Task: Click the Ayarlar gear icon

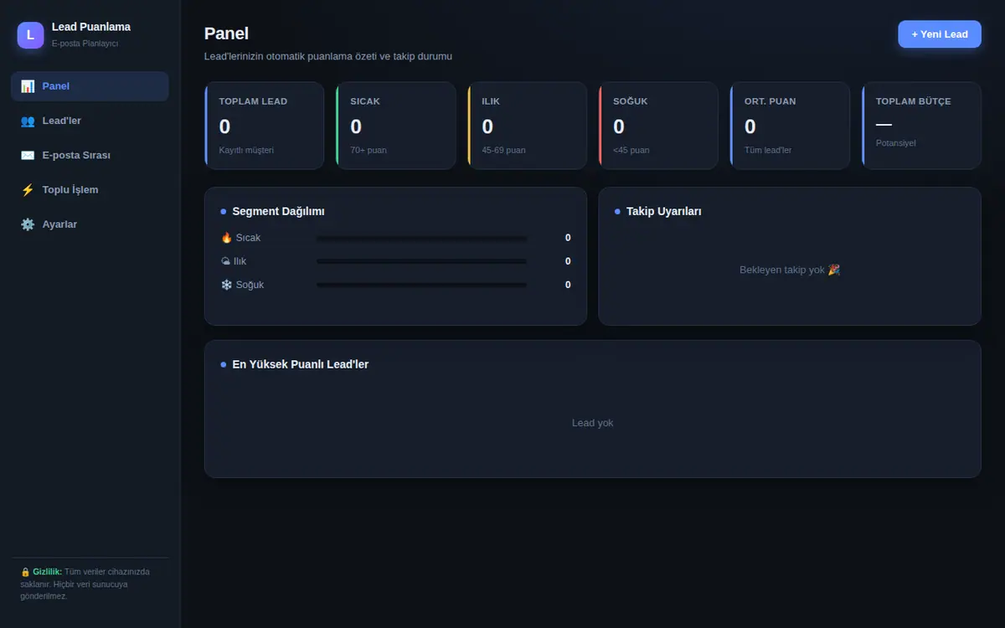Action: 28,224
